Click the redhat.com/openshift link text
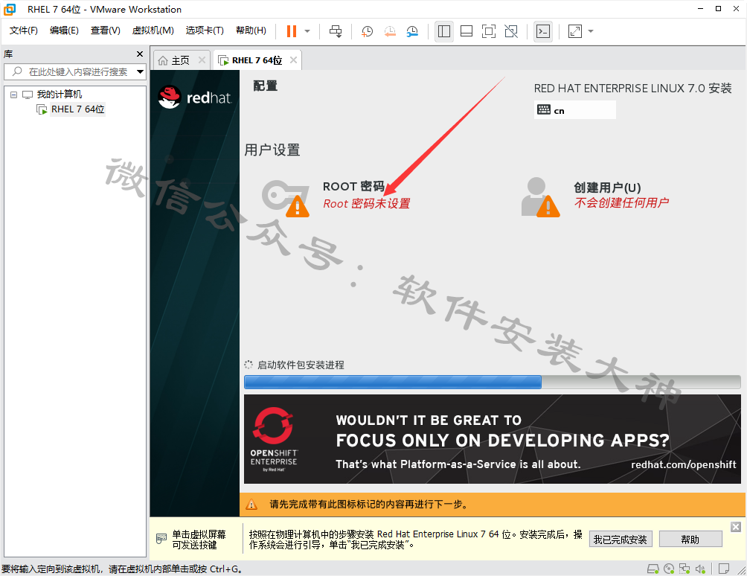 (x=683, y=464)
